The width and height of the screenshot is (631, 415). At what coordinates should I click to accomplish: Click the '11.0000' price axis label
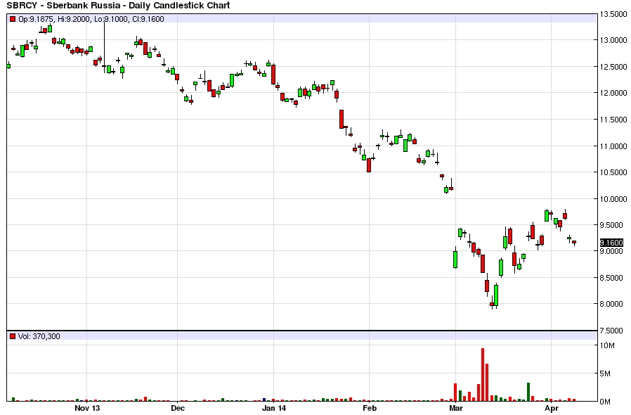pos(613,146)
